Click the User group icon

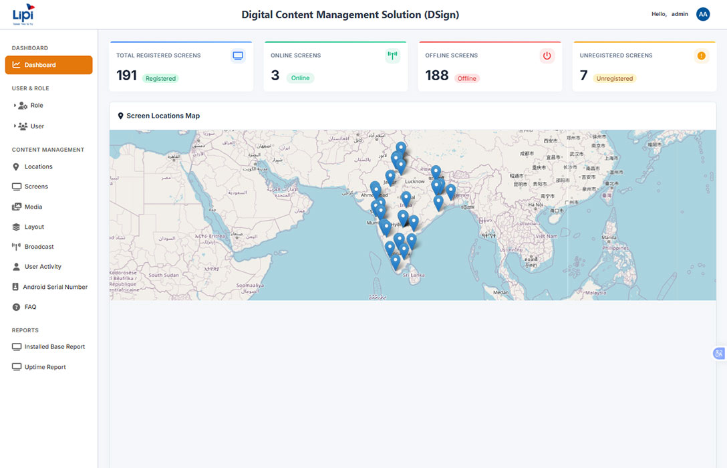[x=23, y=126]
